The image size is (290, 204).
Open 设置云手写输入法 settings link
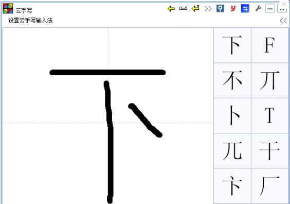point(30,20)
